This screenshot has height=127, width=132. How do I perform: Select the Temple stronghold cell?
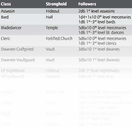[52, 28]
